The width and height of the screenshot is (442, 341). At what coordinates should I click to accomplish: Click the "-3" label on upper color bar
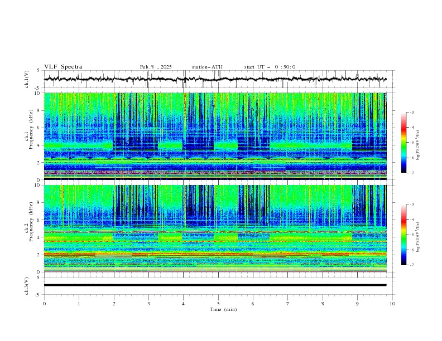coord(412,112)
